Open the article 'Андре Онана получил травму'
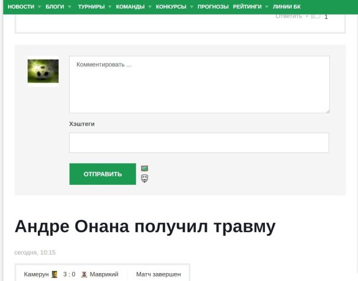This screenshot has width=358, height=281. [x=145, y=227]
